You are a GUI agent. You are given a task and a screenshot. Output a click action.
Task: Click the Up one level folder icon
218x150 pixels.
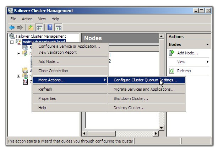31,27
